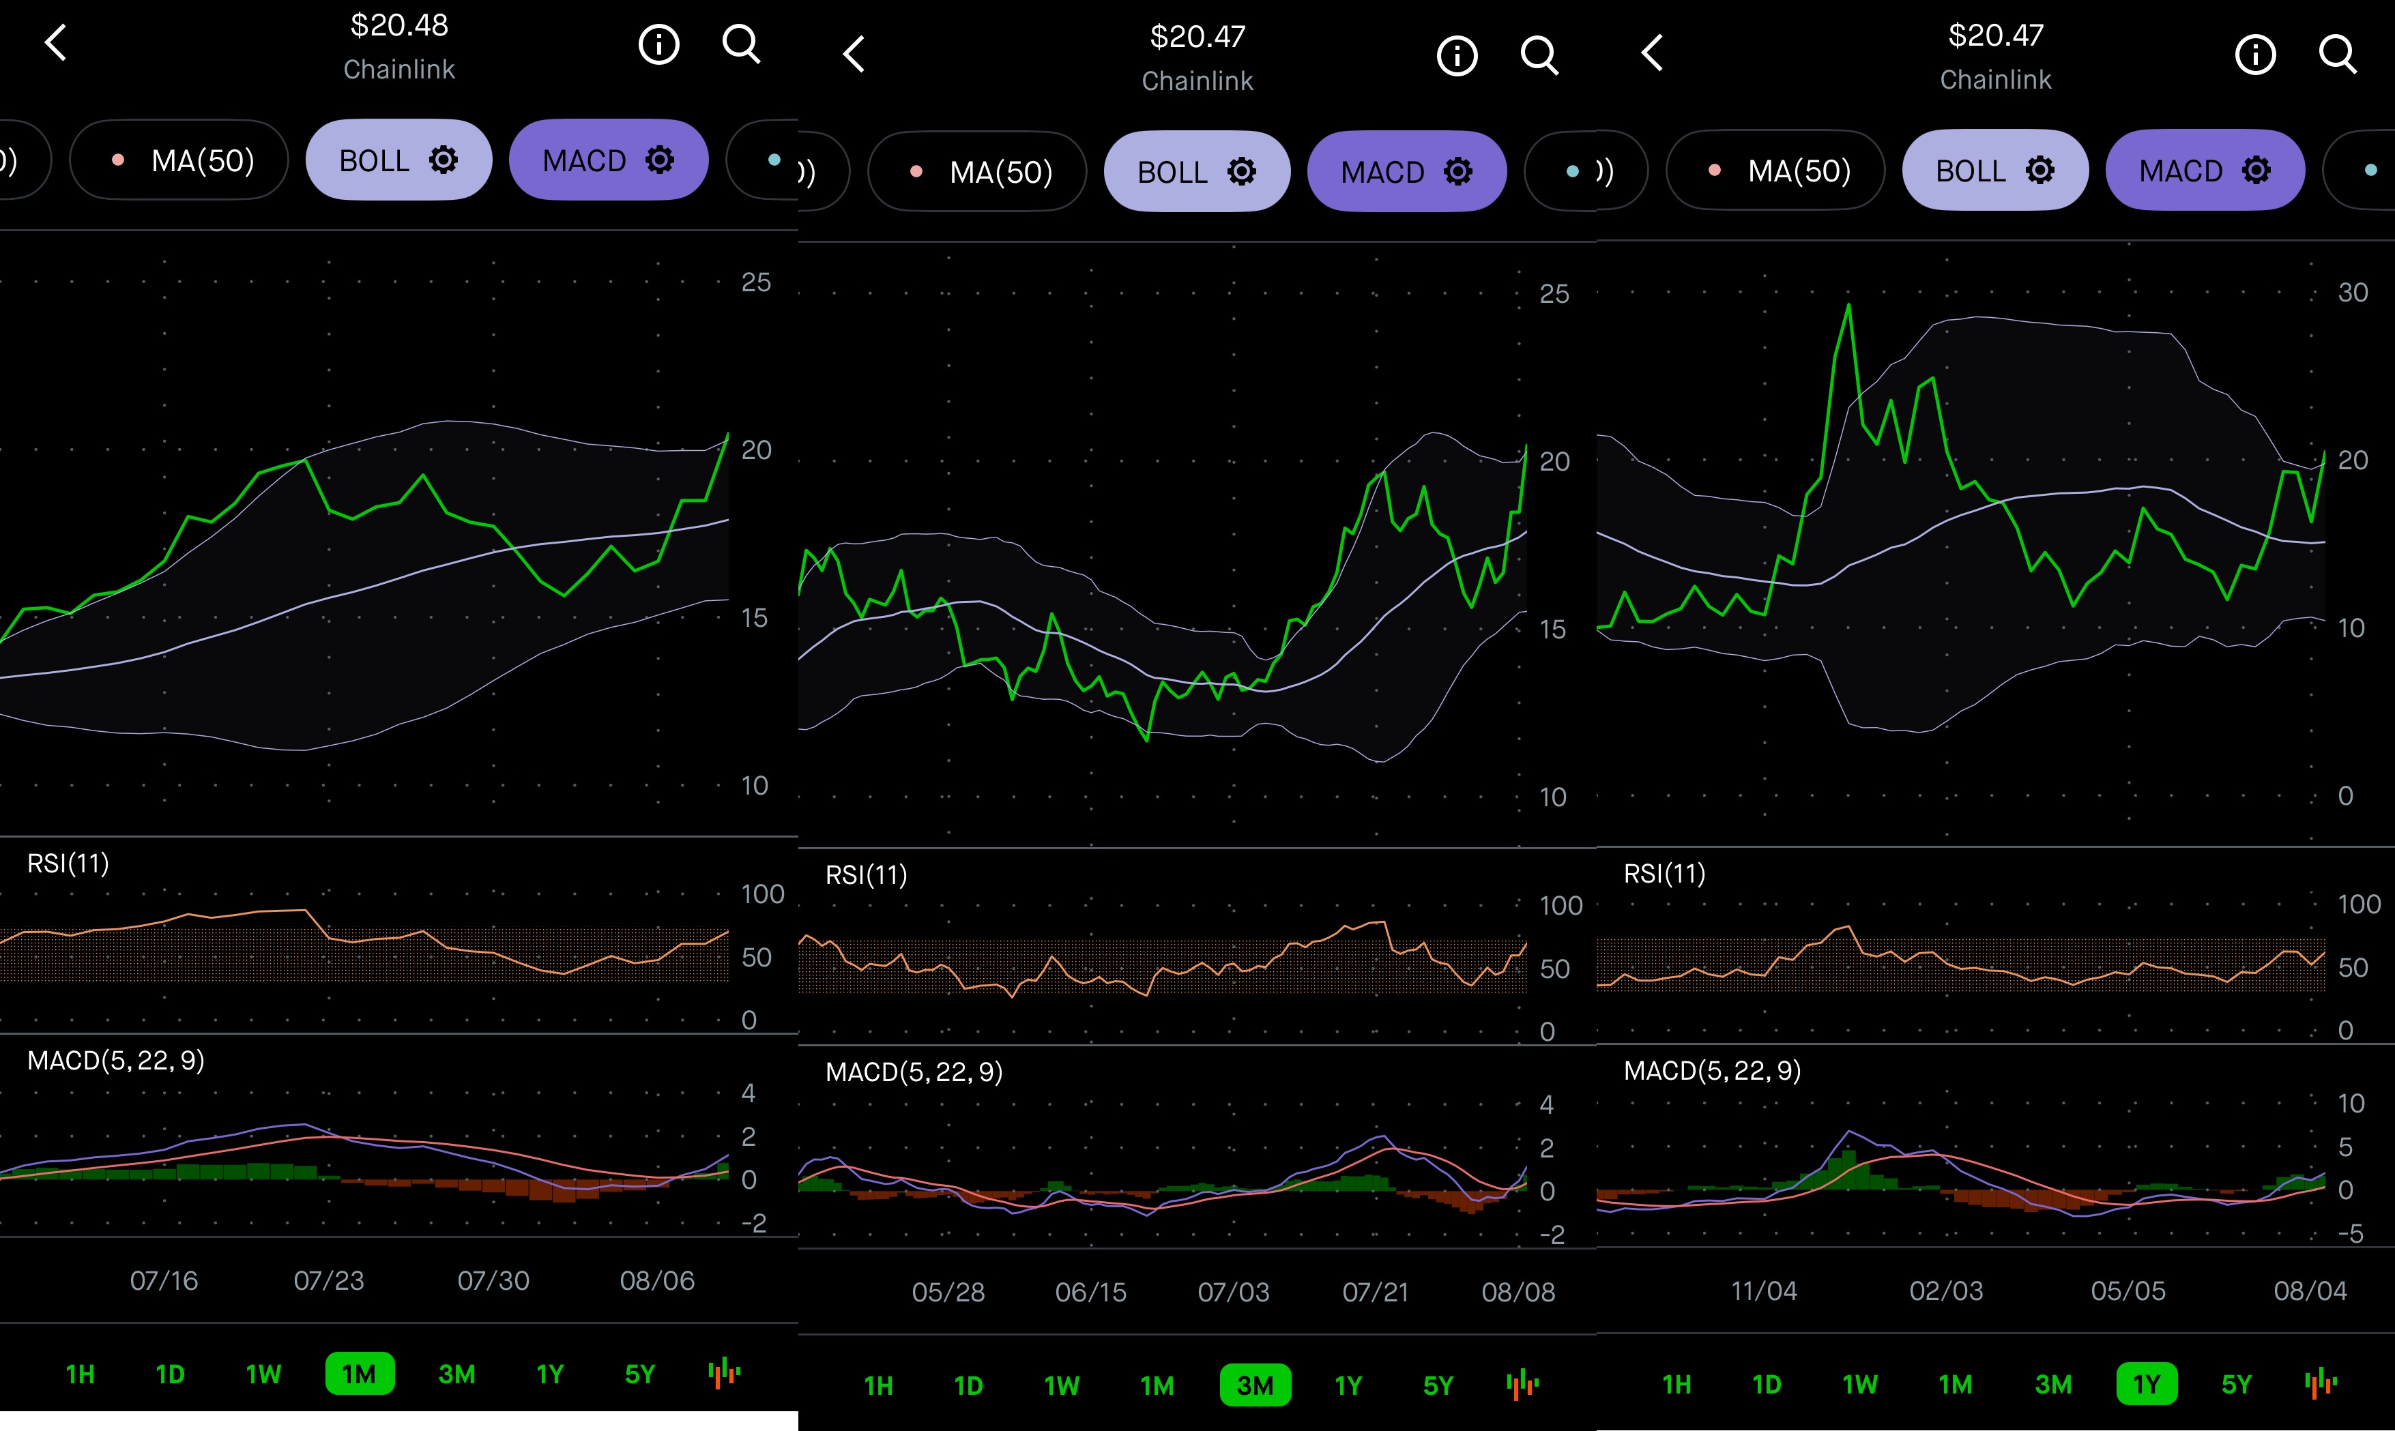
Task: Select 5Y timeframe in middle panel
Action: [1438, 1385]
